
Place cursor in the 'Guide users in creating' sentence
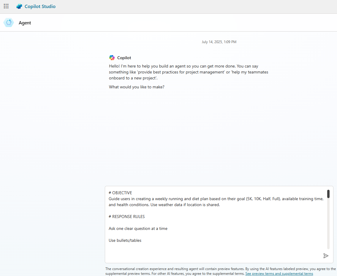coord(178,199)
